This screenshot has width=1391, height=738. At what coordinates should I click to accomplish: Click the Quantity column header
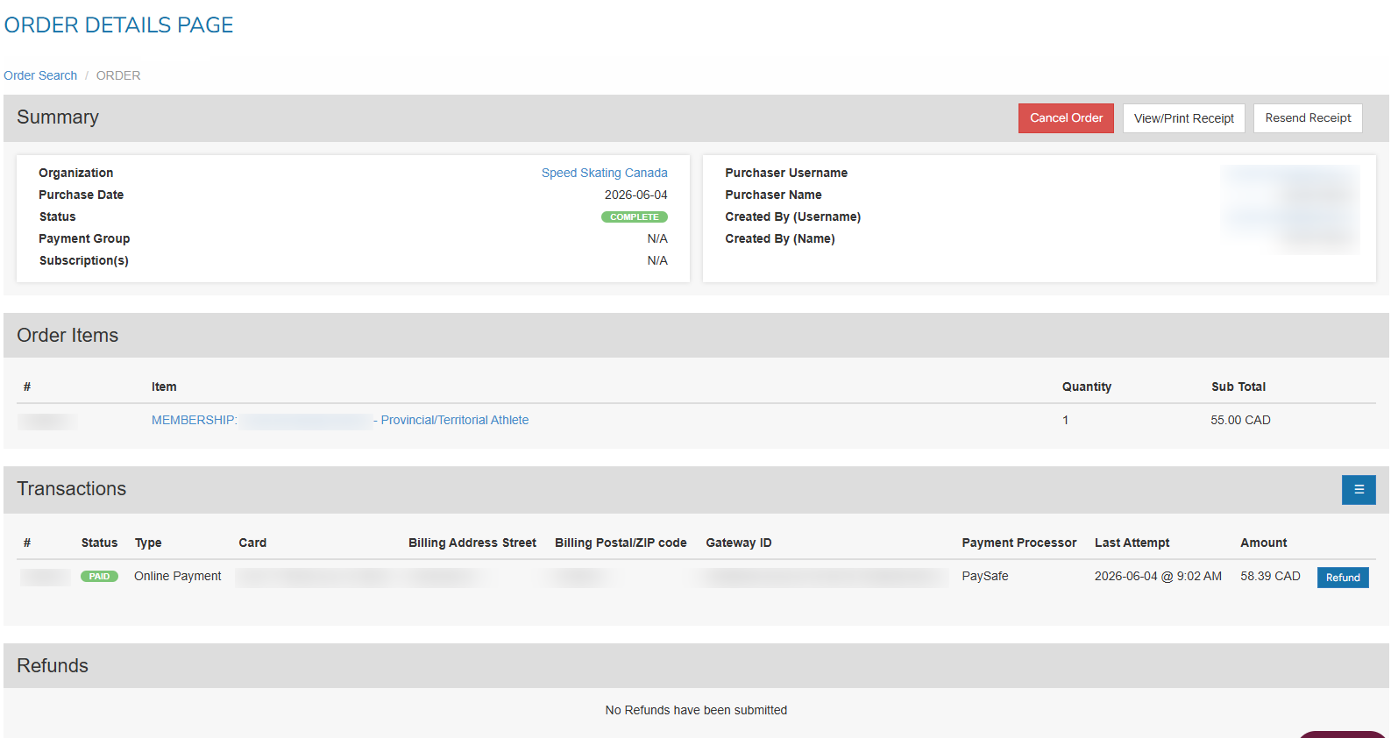[x=1087, y=387]
